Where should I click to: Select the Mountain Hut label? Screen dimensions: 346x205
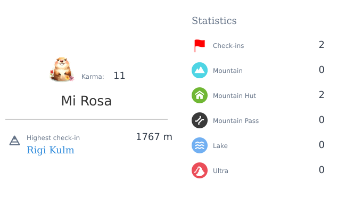pos(234,95)
